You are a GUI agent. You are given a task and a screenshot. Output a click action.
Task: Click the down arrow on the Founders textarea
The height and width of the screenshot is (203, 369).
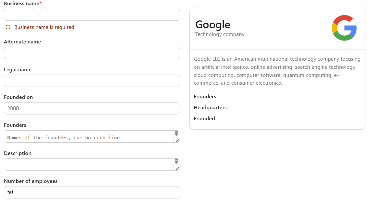coord(176,134)
